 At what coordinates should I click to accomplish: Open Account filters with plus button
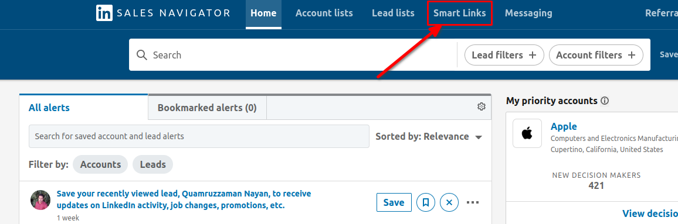pyautogui.click(x=596, y=55)
